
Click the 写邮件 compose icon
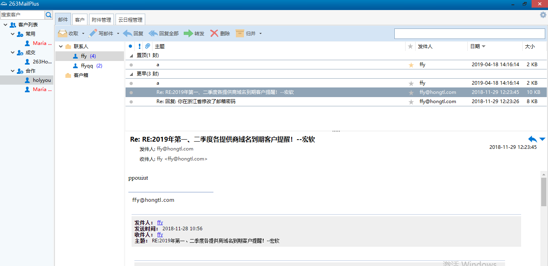coord(93,33)
